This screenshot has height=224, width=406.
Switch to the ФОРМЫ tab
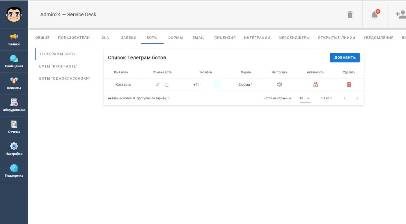coord(175,38)
